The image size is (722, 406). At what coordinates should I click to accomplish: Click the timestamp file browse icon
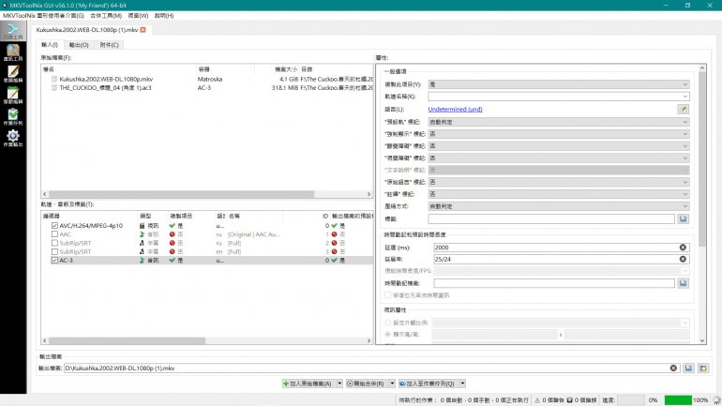pyautogui.click(x=683, y=283)
